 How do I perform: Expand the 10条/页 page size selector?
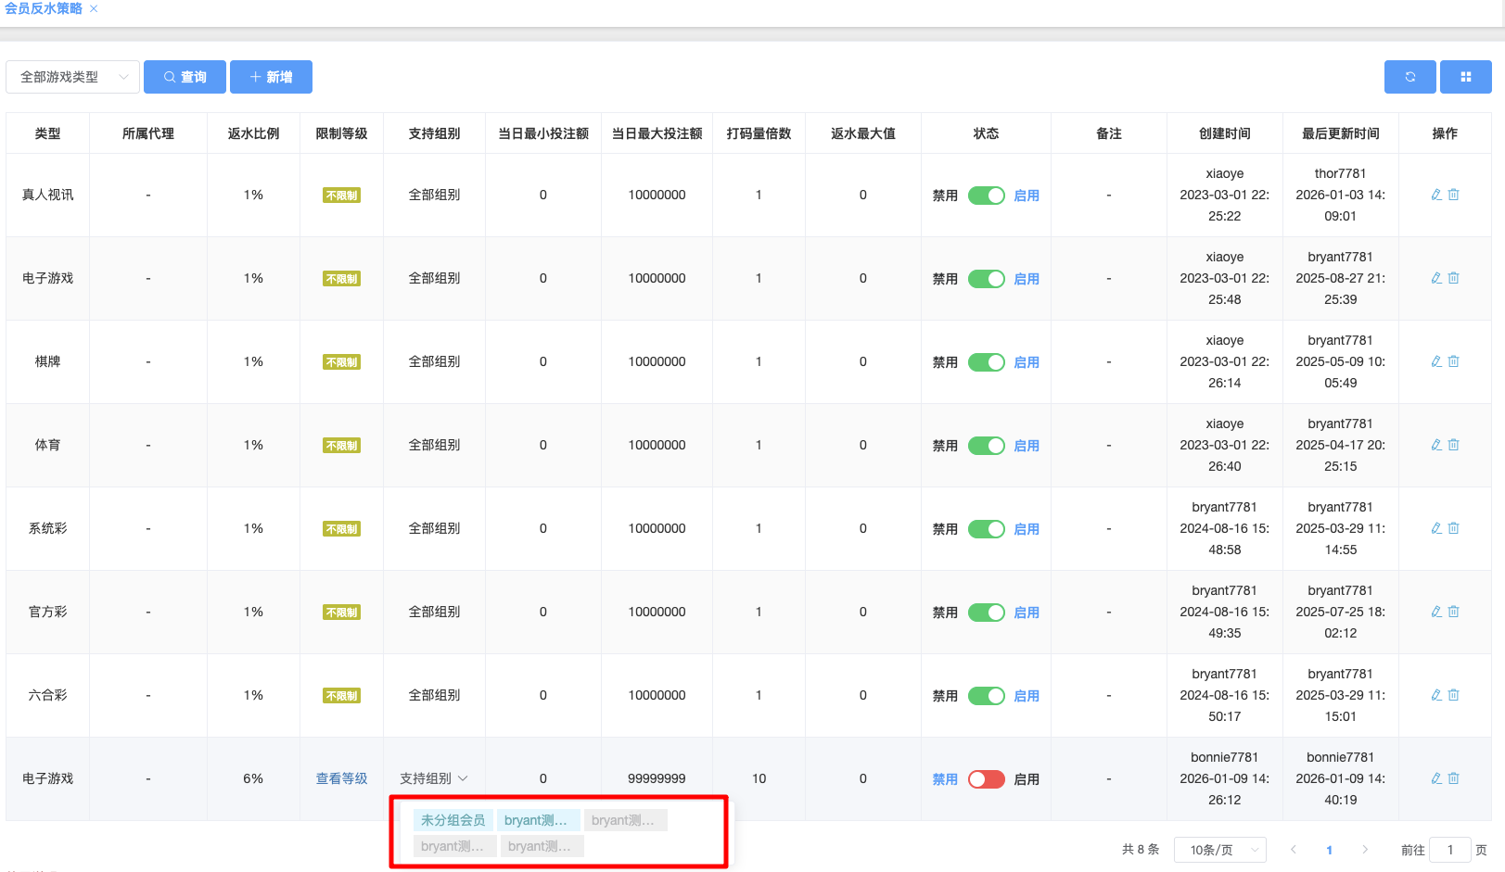point(1219,850)
